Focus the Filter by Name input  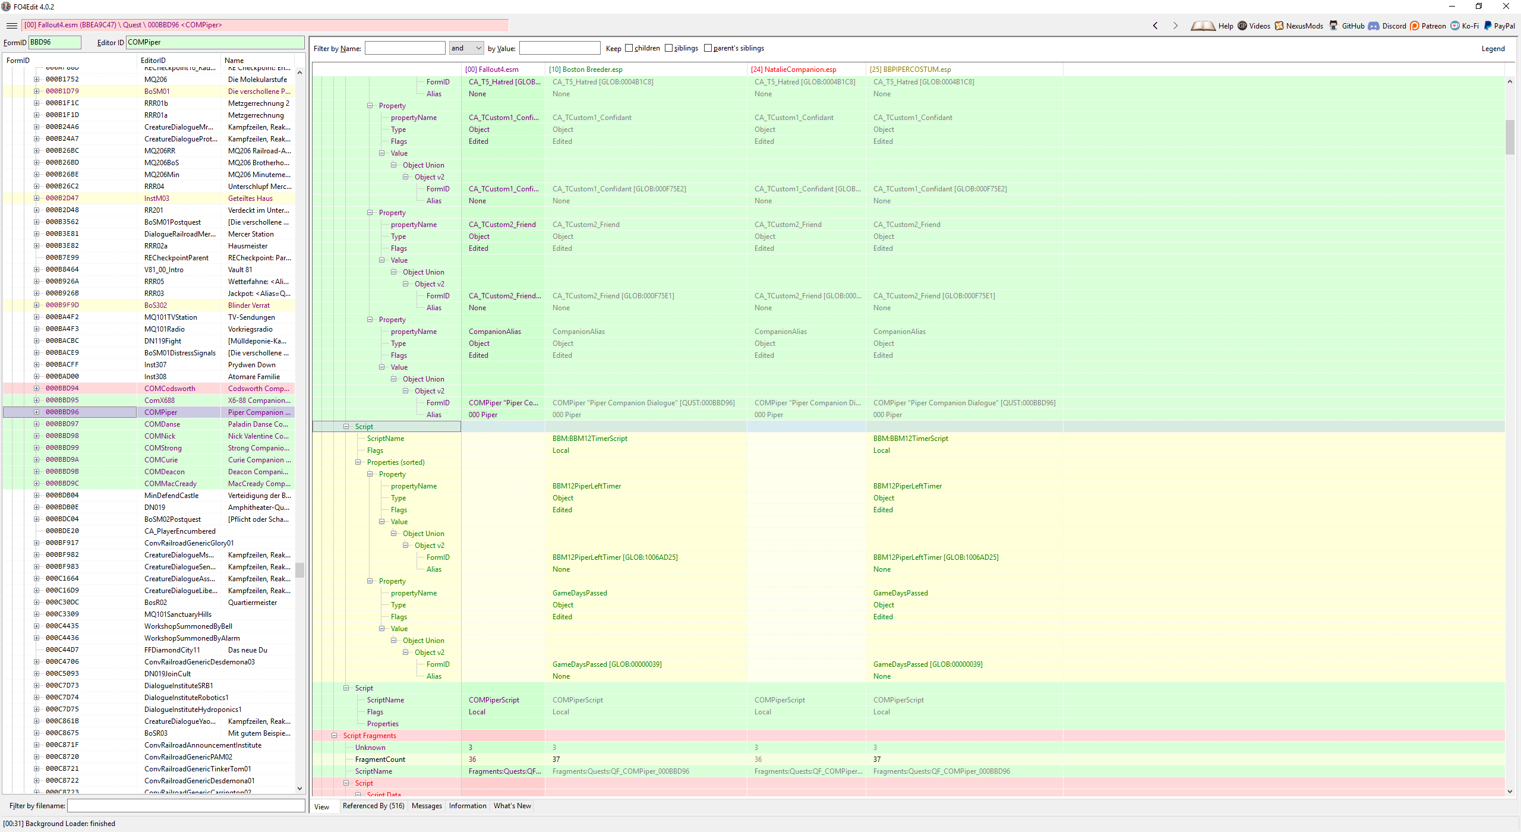(405, 48)
